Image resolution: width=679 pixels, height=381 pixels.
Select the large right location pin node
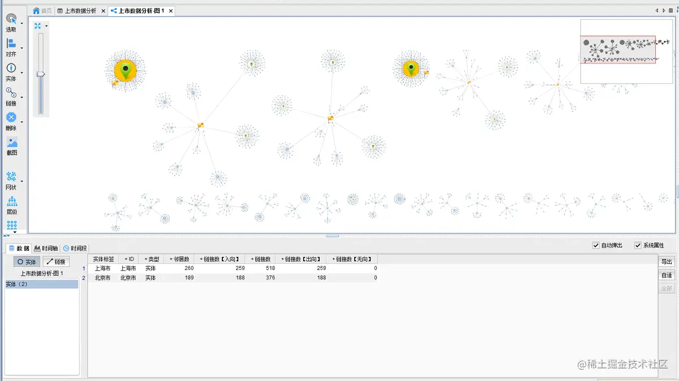pyautogui.click(x=411, y=69)
